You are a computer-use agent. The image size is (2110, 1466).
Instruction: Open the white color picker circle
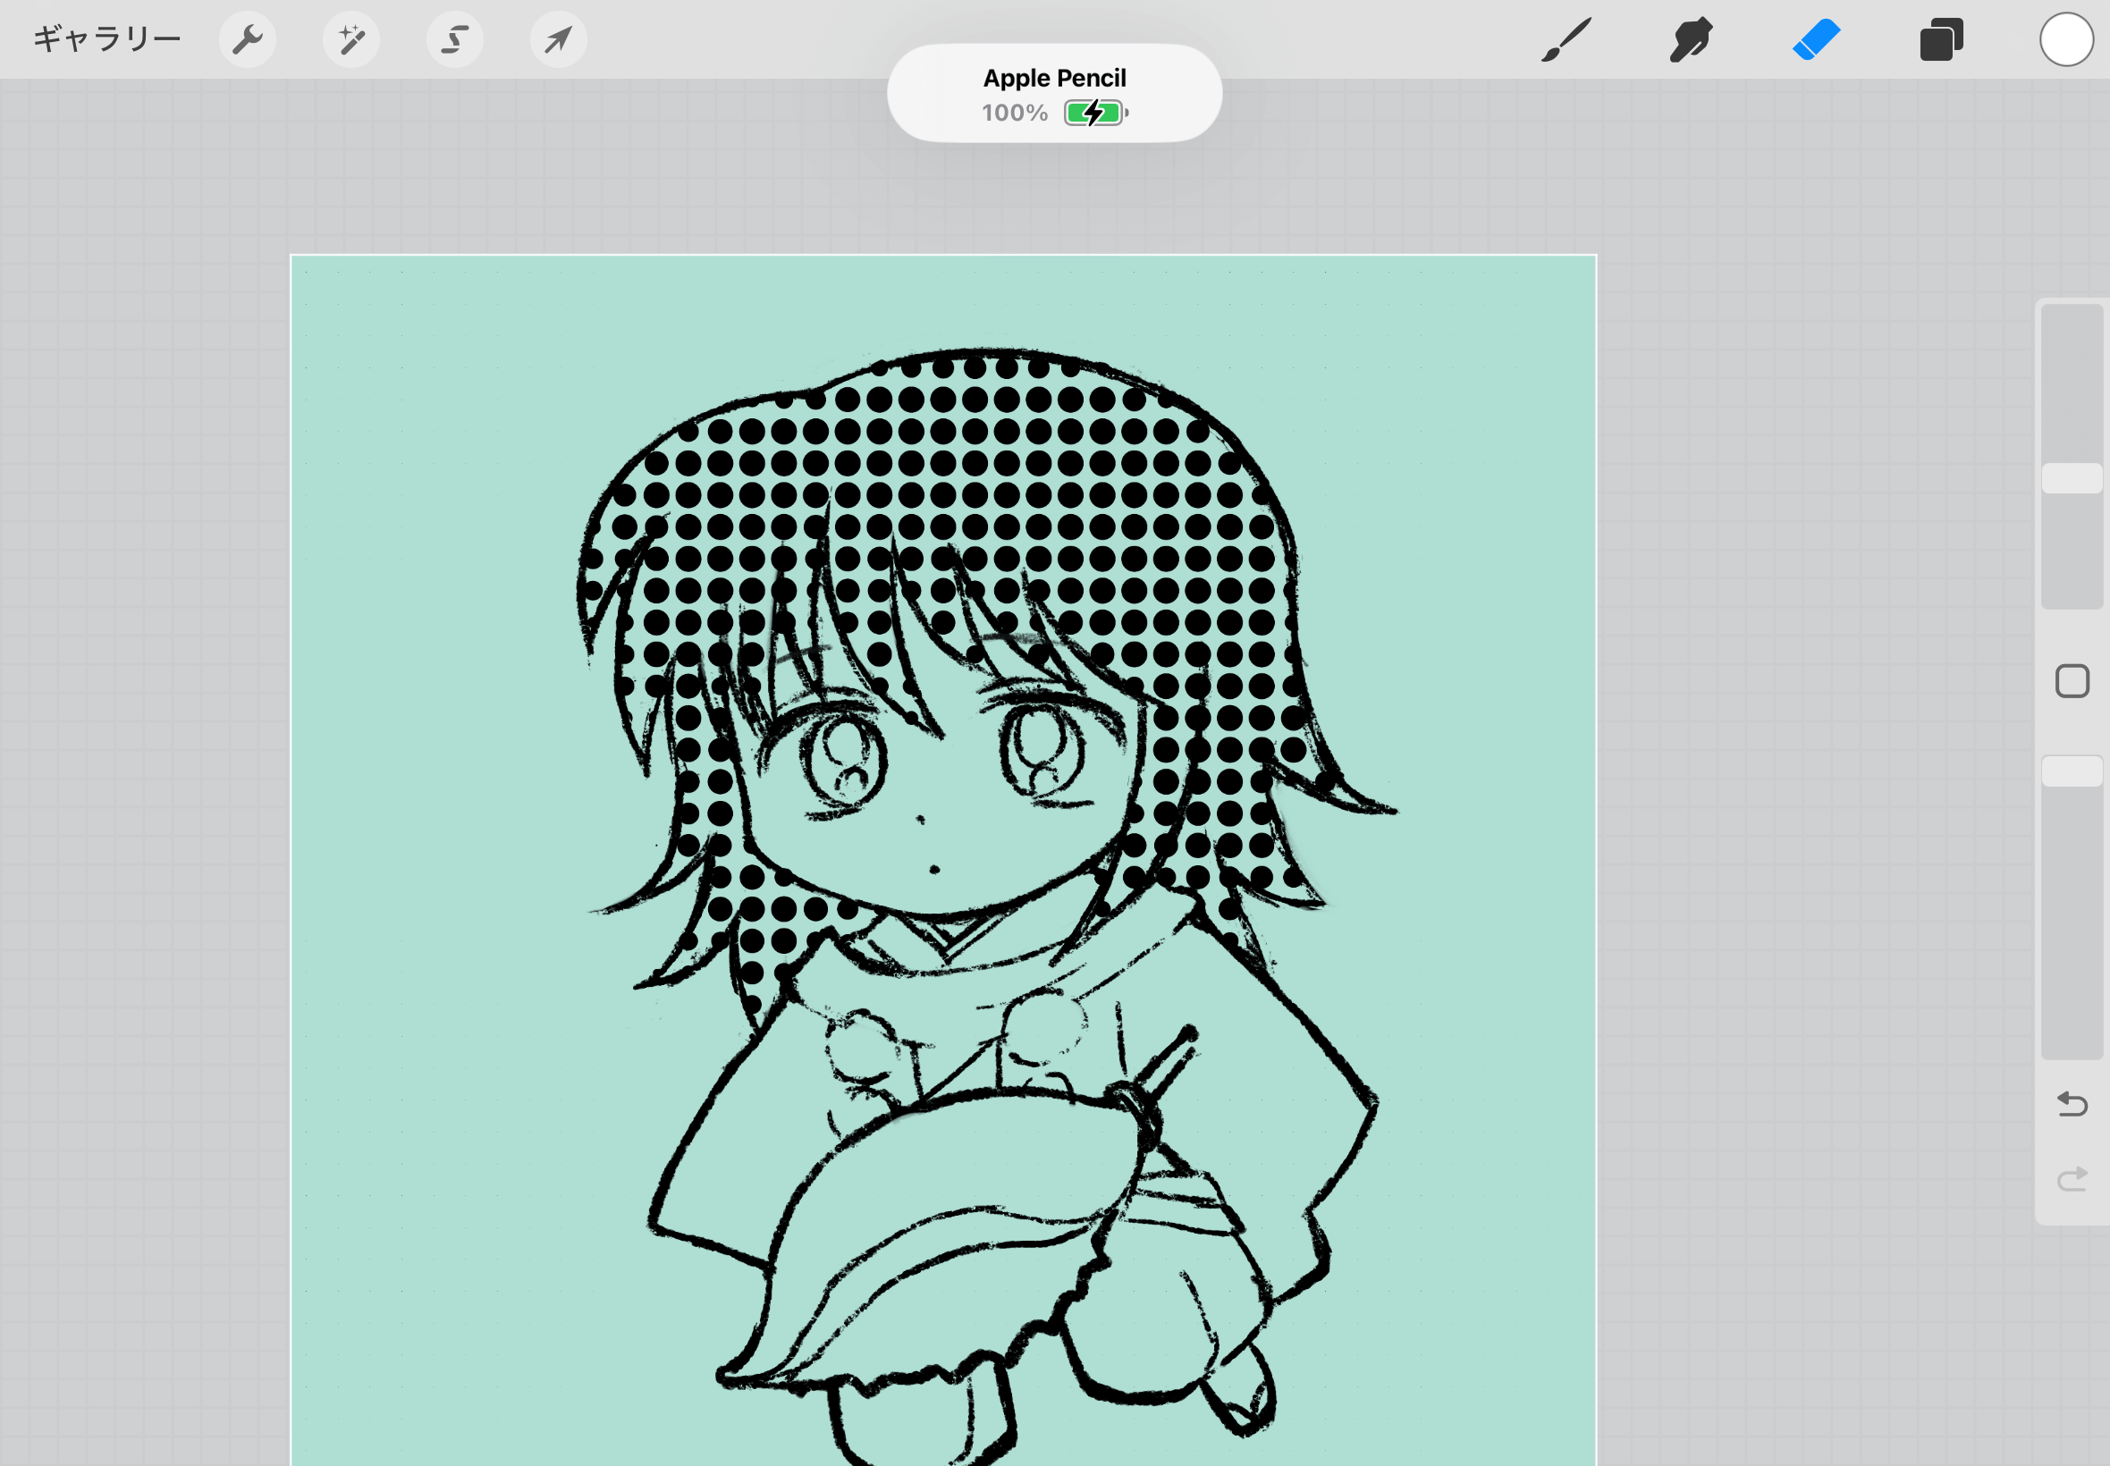(x=2066, y=39)
